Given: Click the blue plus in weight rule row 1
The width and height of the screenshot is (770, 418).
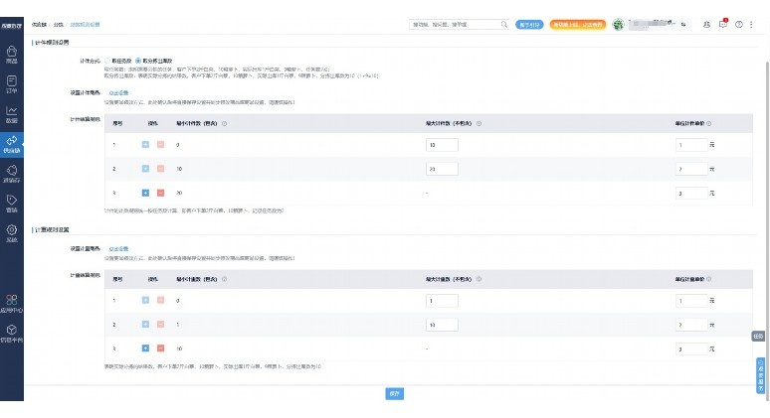Looking at the screenshot, I should [x=145, y=300].
